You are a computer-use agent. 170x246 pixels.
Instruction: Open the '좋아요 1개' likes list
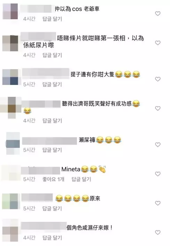[53, 179]
